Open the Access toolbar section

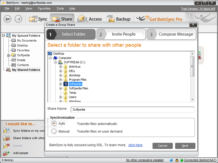pyautogui.click(x=90, y=19)
